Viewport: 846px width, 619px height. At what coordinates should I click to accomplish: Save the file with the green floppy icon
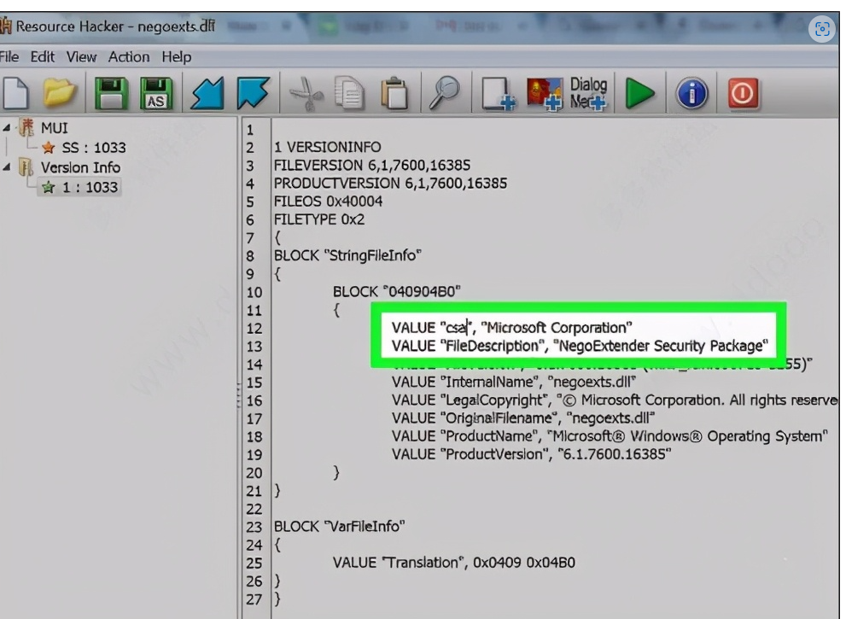click(x=111, y=94)
